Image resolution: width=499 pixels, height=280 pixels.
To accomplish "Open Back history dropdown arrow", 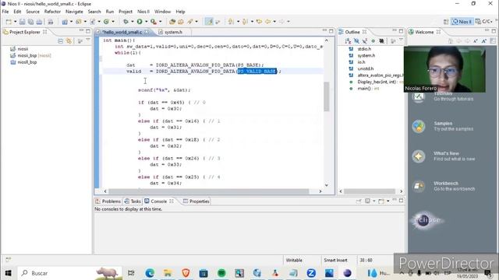I will [274, 22].
